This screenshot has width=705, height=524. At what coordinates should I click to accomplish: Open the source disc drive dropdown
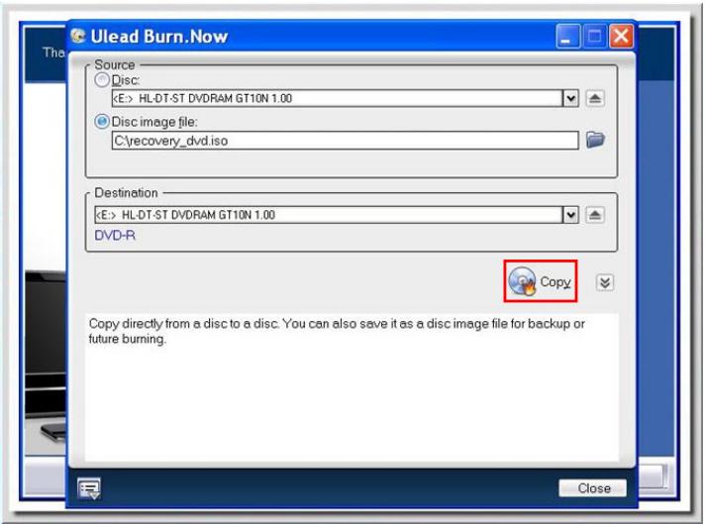click(570, 98)
